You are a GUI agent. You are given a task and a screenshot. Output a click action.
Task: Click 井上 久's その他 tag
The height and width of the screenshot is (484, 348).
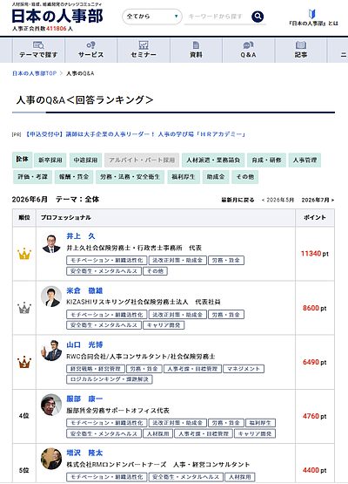[155, 271]
